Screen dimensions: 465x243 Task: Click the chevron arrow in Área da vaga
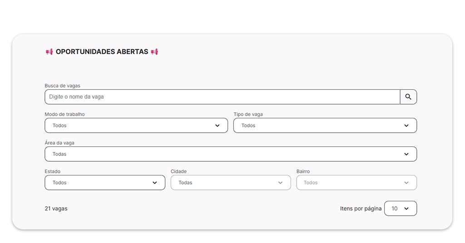406,154
